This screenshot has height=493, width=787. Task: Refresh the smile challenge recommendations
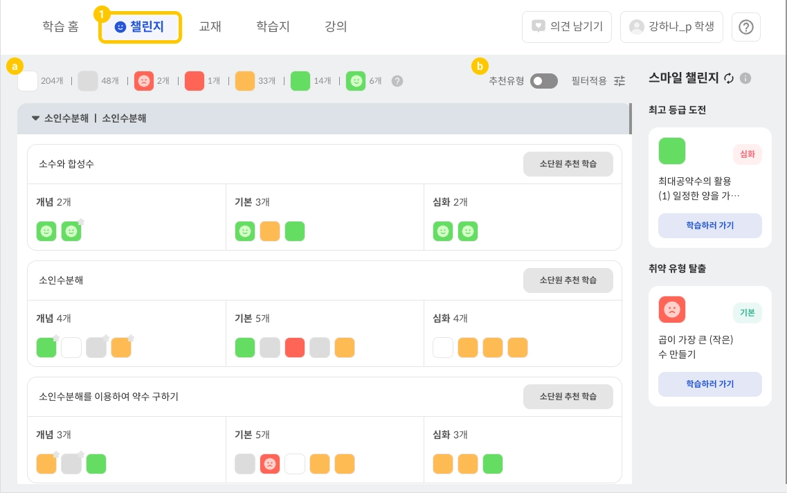729,78
